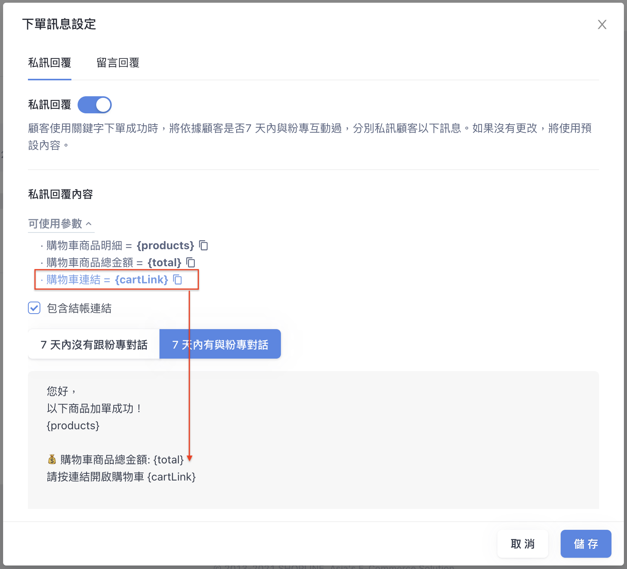Select 7 天內沒有跟粉專對話 tab

94,344
